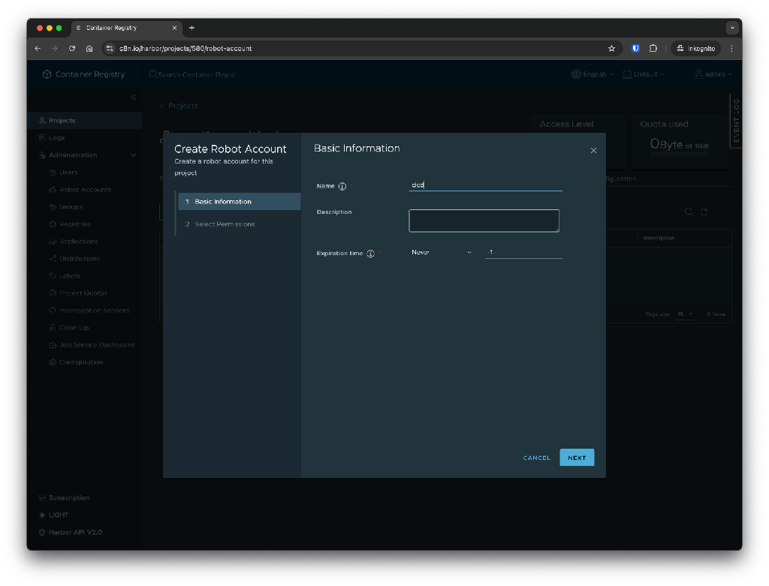Select the Container Registry browser tab
The image size is (769, 586).
[x=126, y=28]
